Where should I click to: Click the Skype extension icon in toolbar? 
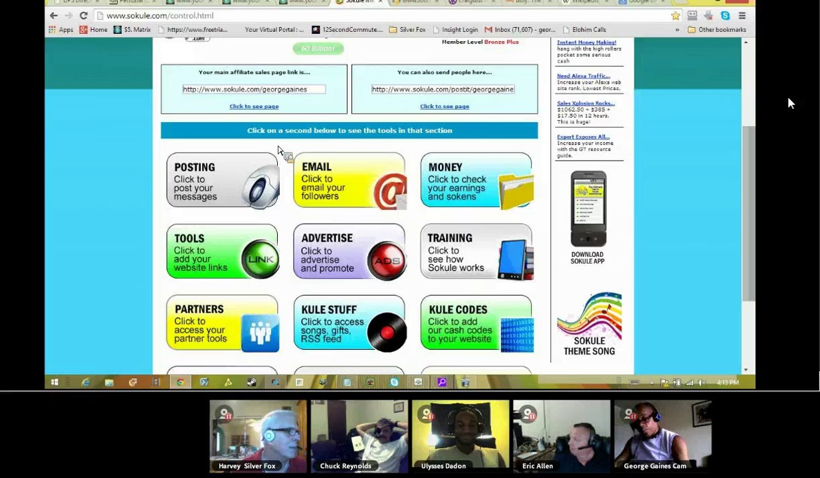[725, 15]
